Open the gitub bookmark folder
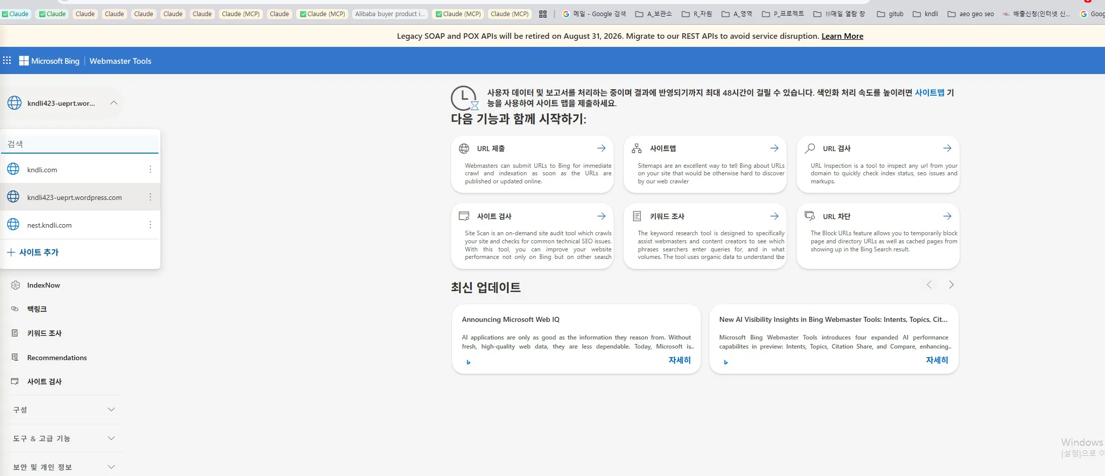Viewport: 1105px width, 476px height. [x=890, y=14]
